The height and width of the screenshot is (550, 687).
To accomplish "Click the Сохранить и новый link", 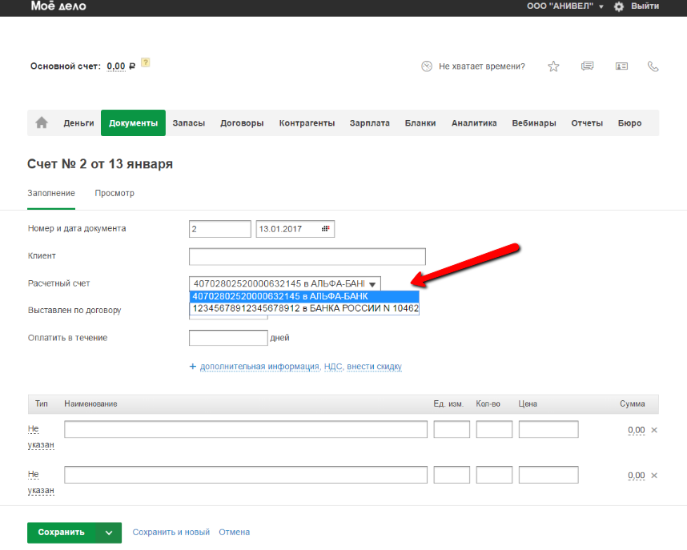I will 171,532.
